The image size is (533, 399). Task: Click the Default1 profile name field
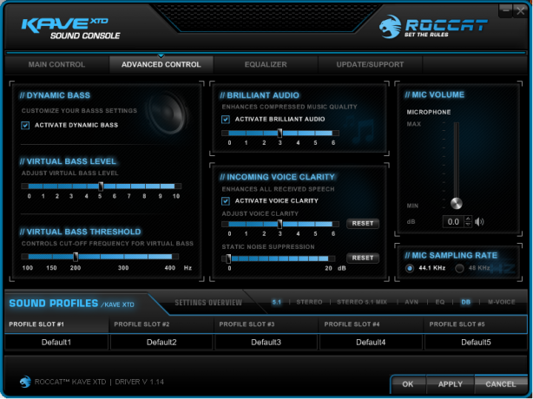click(56, 342)
